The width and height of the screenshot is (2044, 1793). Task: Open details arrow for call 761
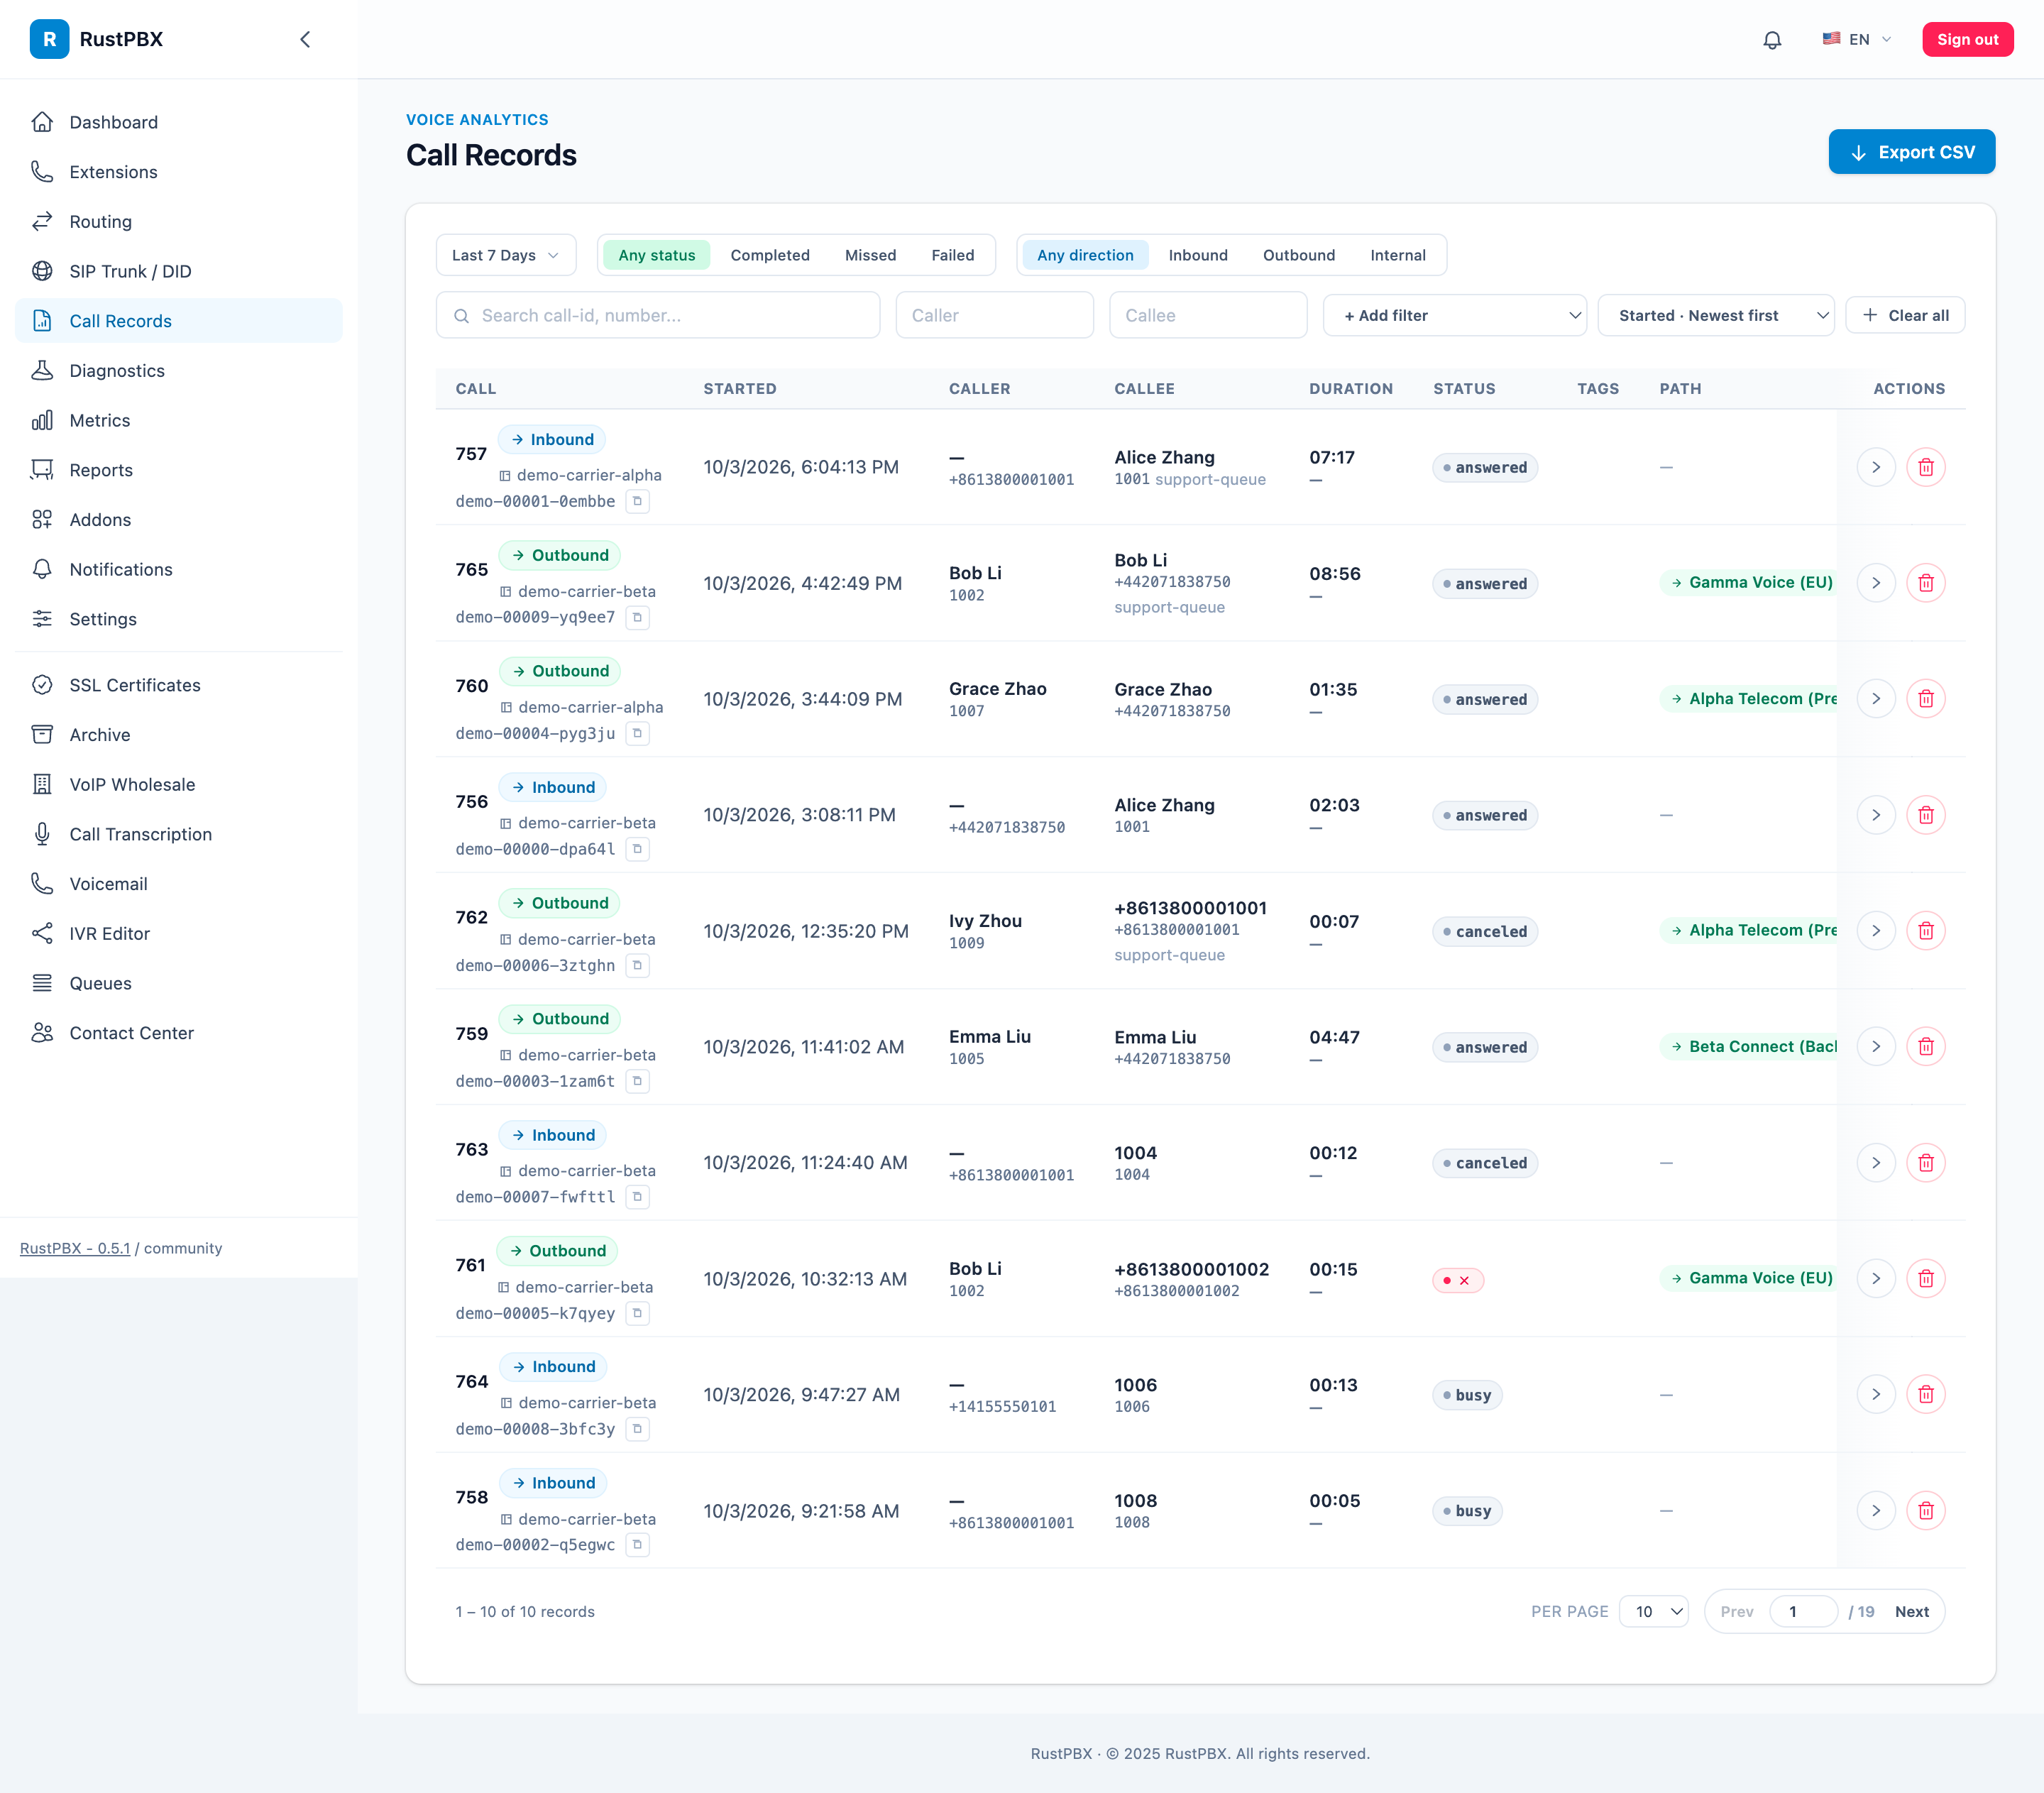pos(1876,1278)
